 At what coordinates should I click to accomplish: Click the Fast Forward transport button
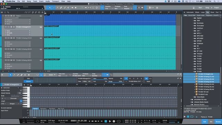pyautogui.click(x=96, y=121)
